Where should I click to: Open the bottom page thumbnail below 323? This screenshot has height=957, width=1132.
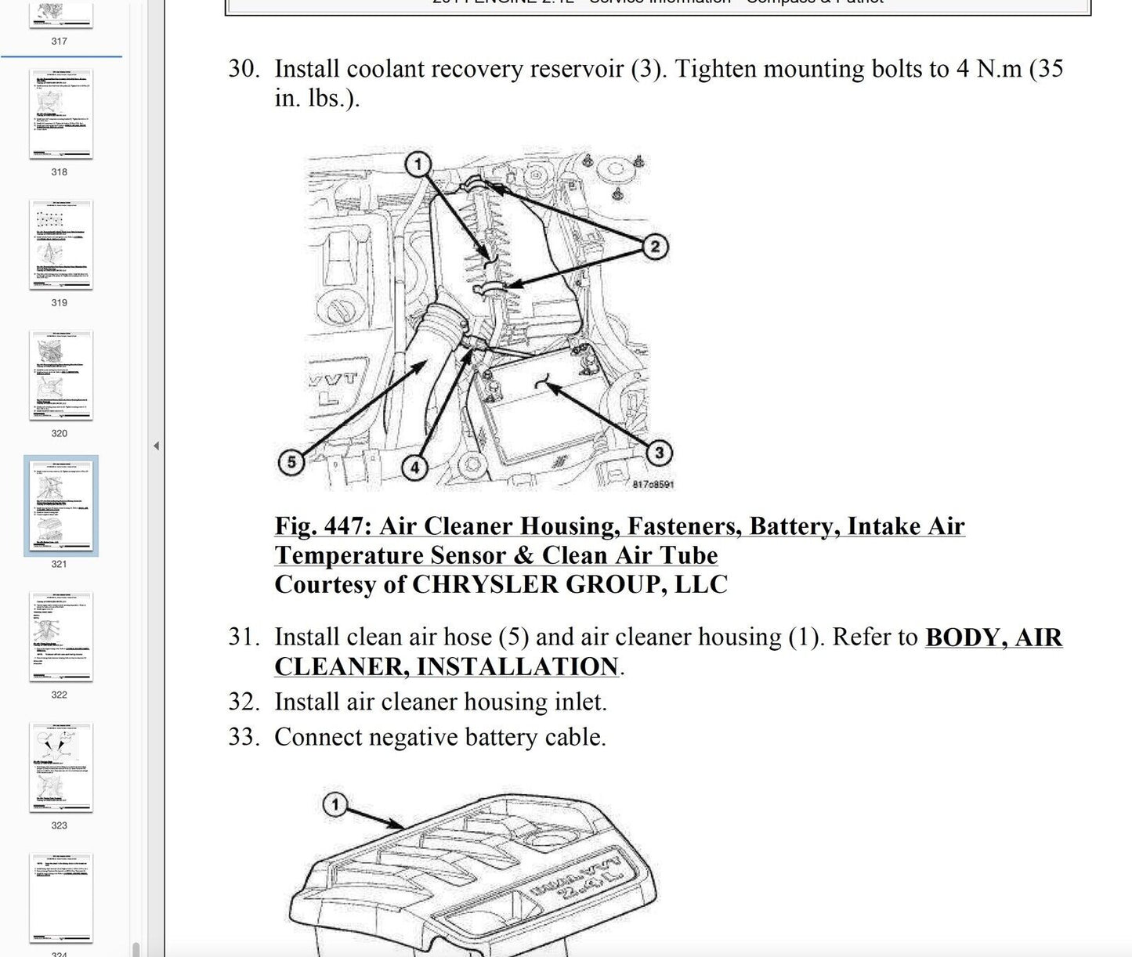tap(61, 898)
